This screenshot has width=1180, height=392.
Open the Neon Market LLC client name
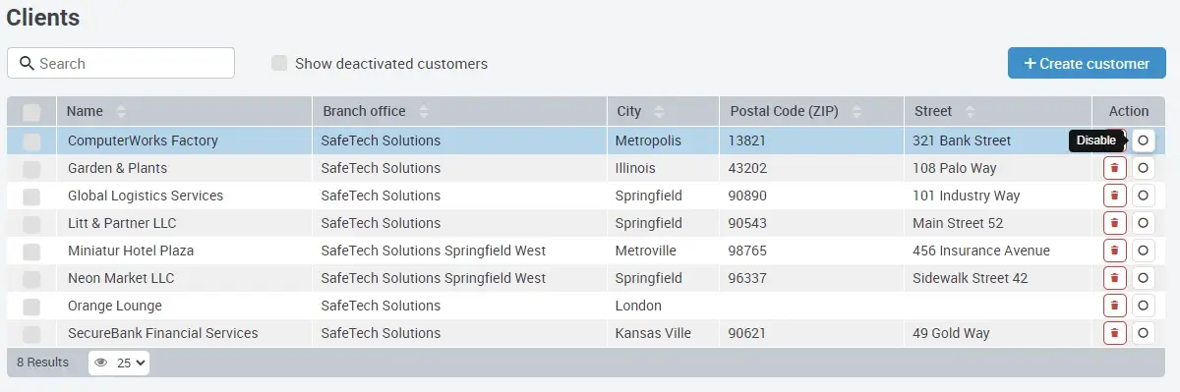[121, 278]
